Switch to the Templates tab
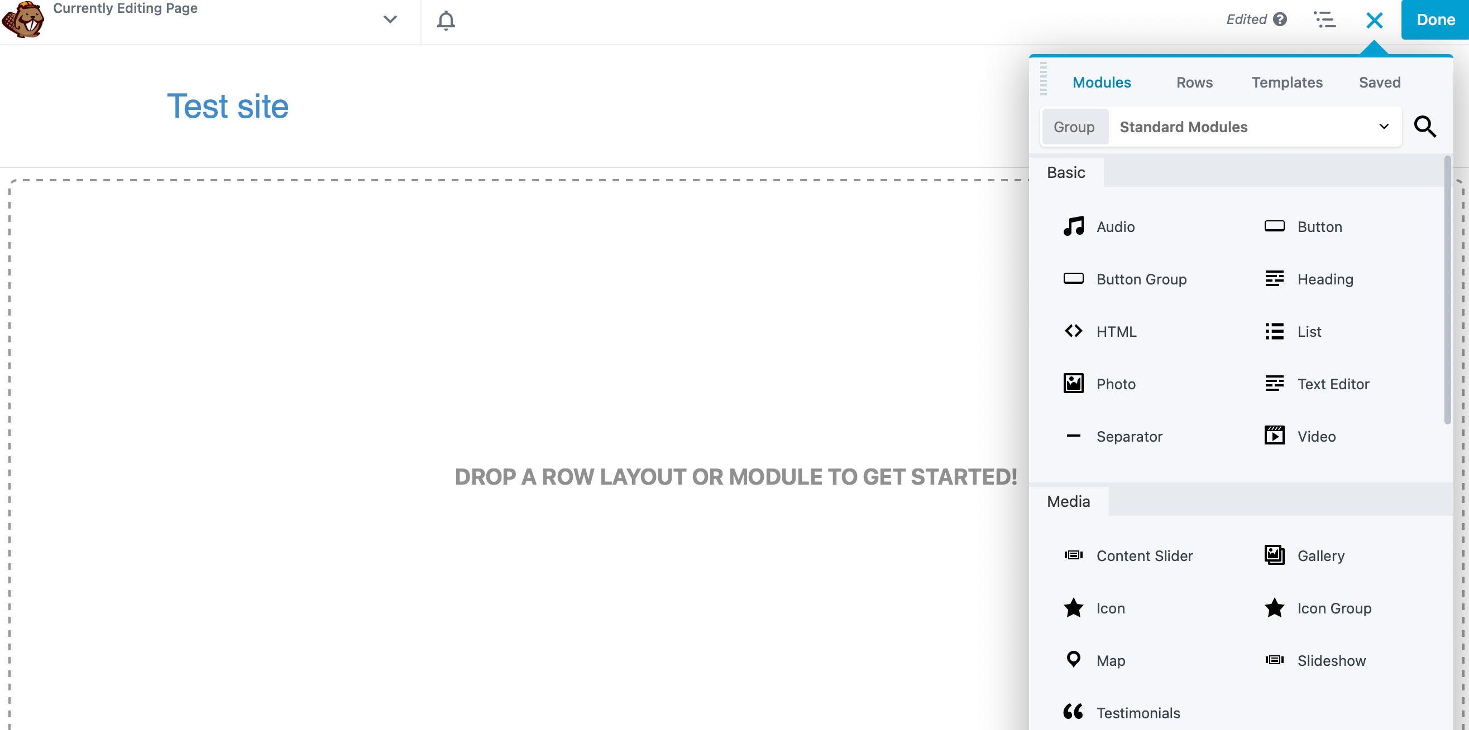This screenshot has width=1469, height=730. point(1286,83)
